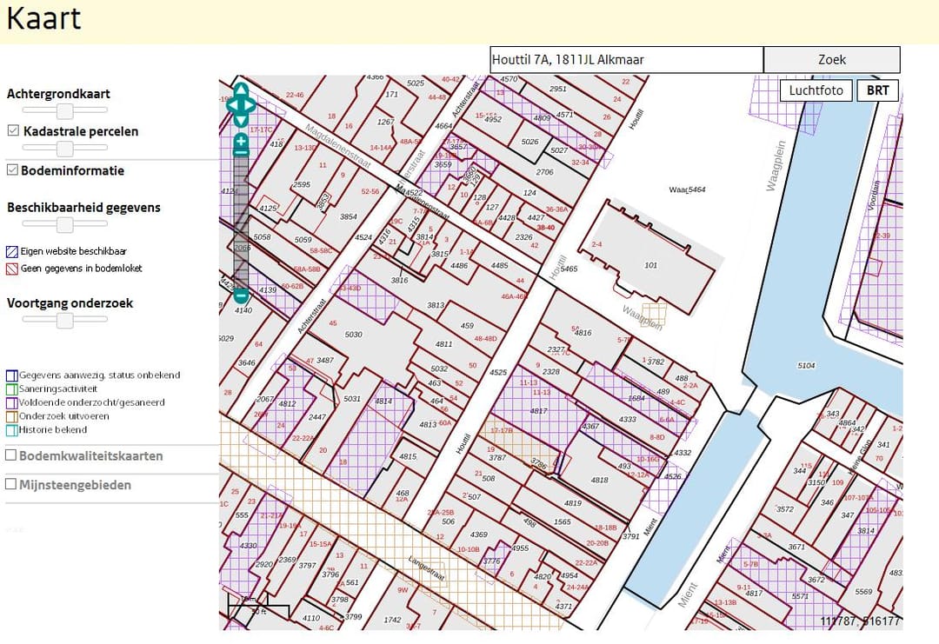
Task: Enable the Bodemkwaliteitskaarten checkbox
Action: pyautogui.click(x=11, y=455)
